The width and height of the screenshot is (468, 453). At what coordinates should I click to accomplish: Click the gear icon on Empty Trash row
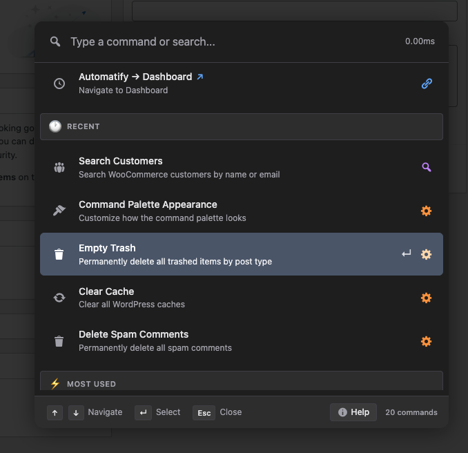click(x=427, y=254)
